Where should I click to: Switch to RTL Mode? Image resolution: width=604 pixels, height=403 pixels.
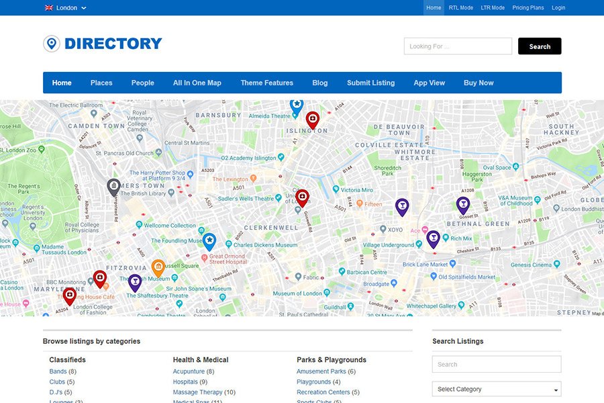coord(460,7)
